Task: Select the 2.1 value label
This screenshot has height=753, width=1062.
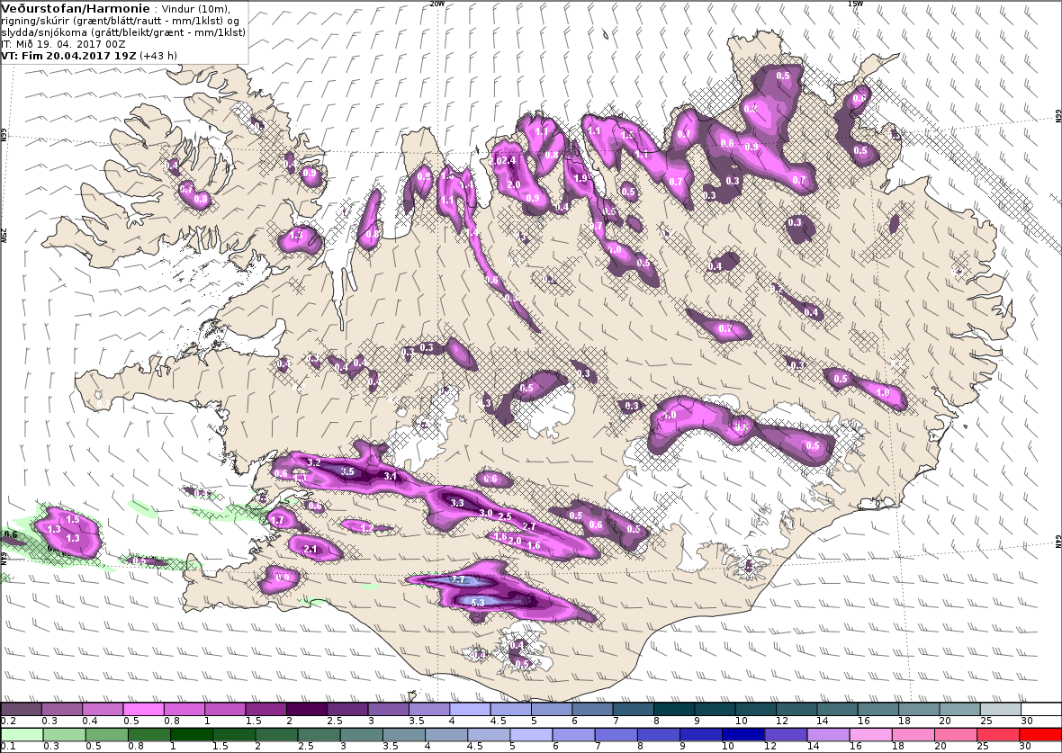Action: [x=310, y=549]
